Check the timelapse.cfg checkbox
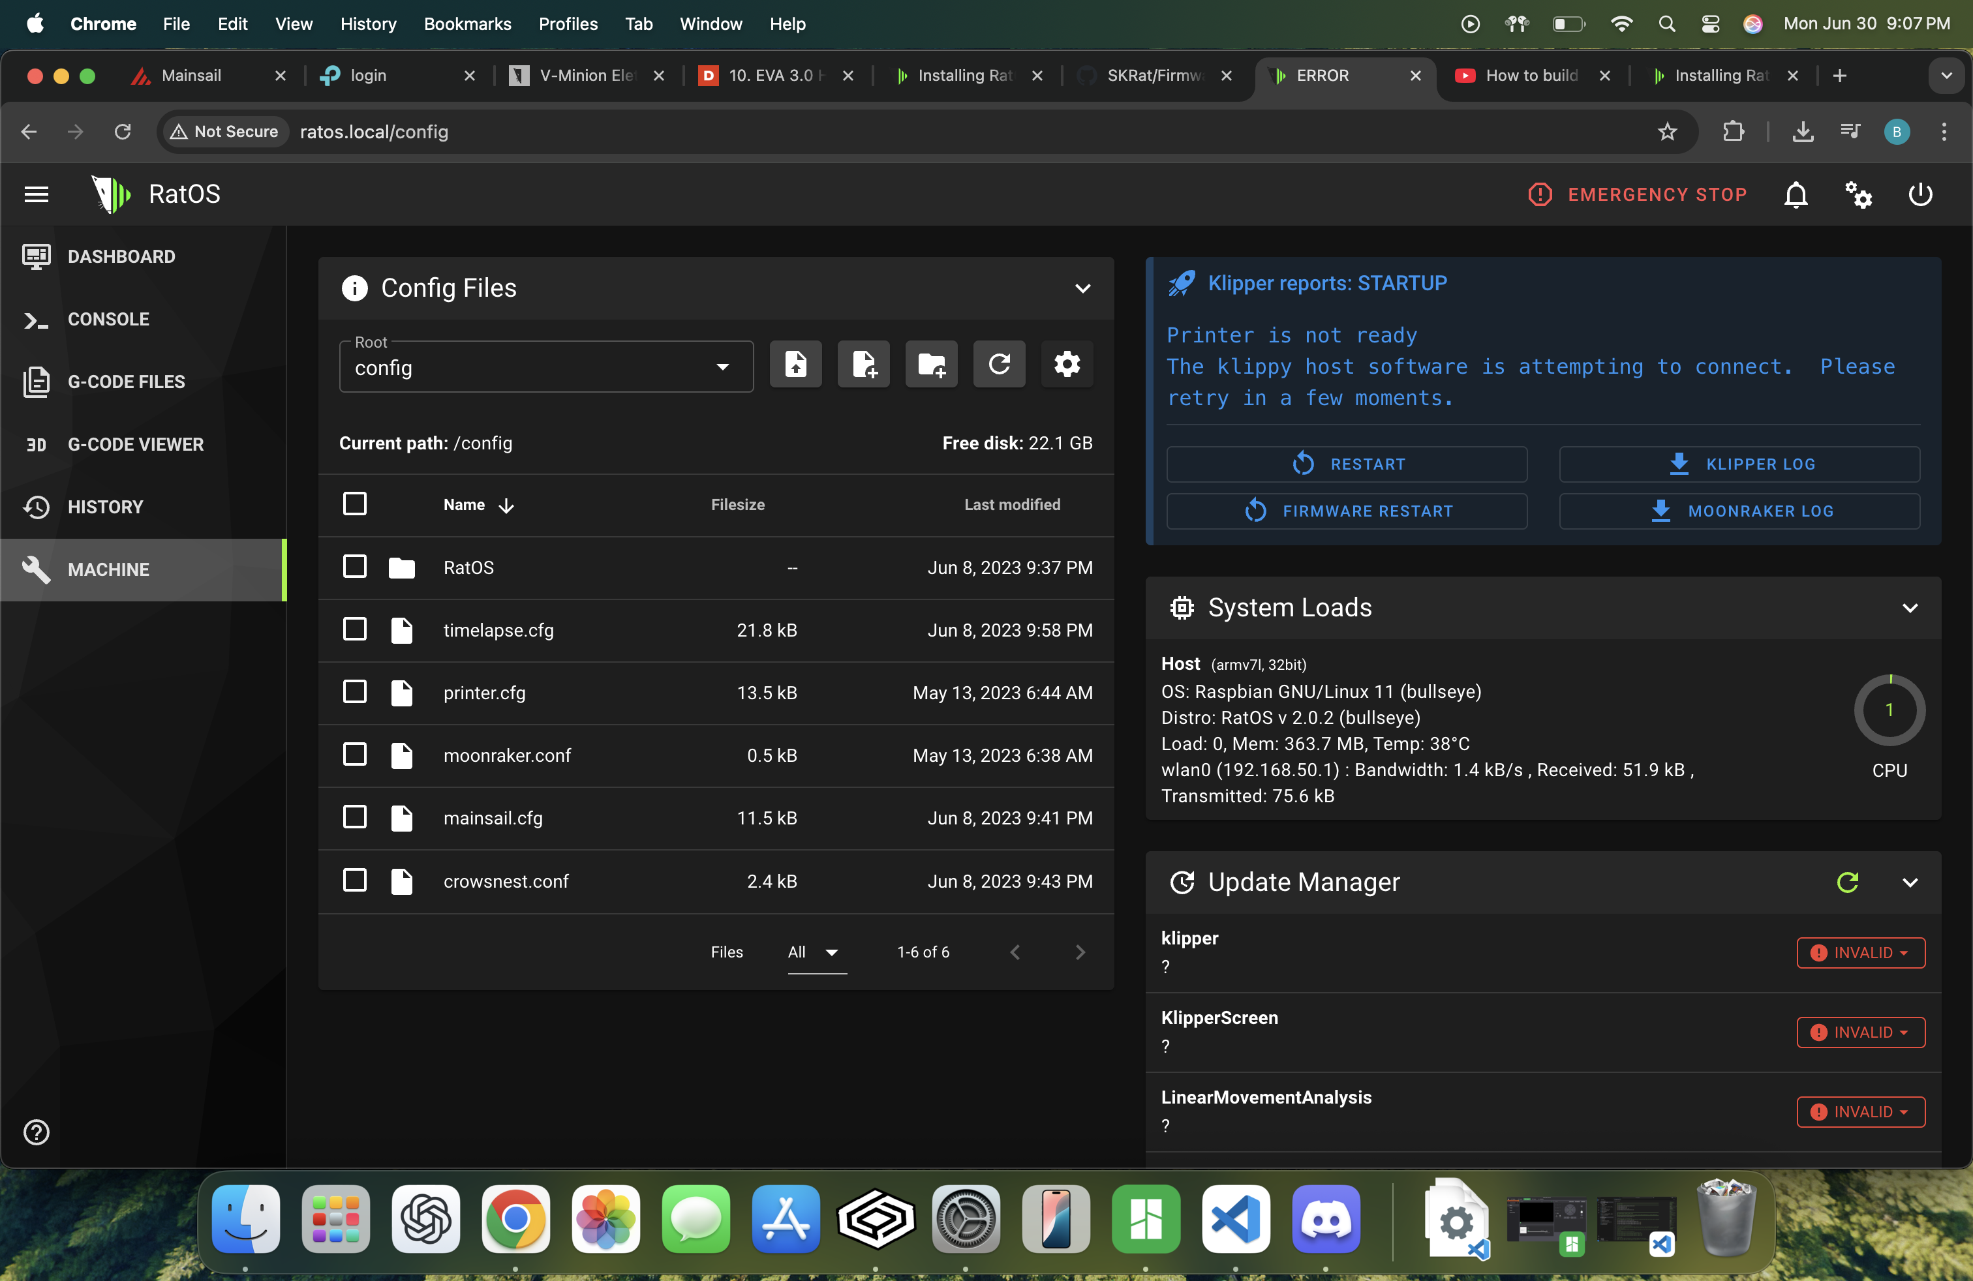Viewport: 1973px width, 1281px height. 355,629
